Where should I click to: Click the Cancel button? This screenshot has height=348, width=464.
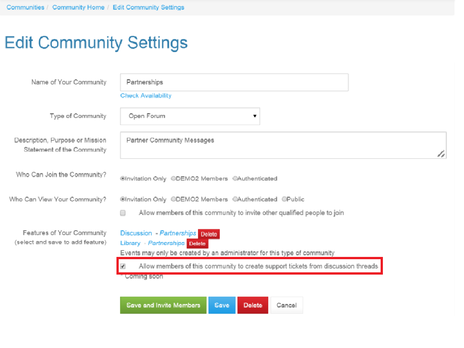click(286, 305)
